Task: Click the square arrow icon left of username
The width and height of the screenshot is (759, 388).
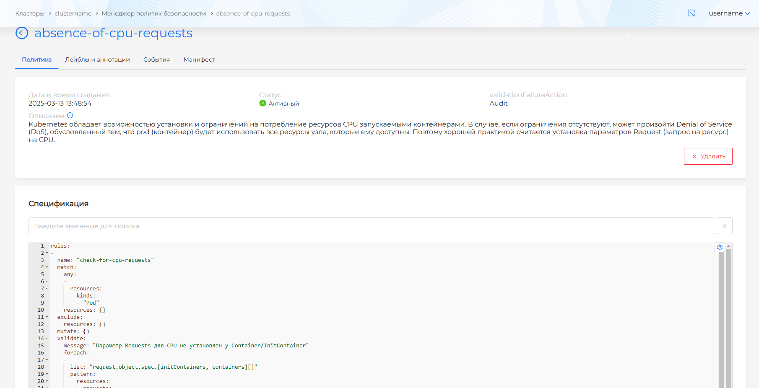Action: click(x=691, y=13)
